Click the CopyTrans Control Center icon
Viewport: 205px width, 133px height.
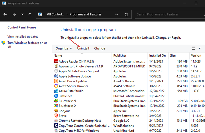pos(56,126)
